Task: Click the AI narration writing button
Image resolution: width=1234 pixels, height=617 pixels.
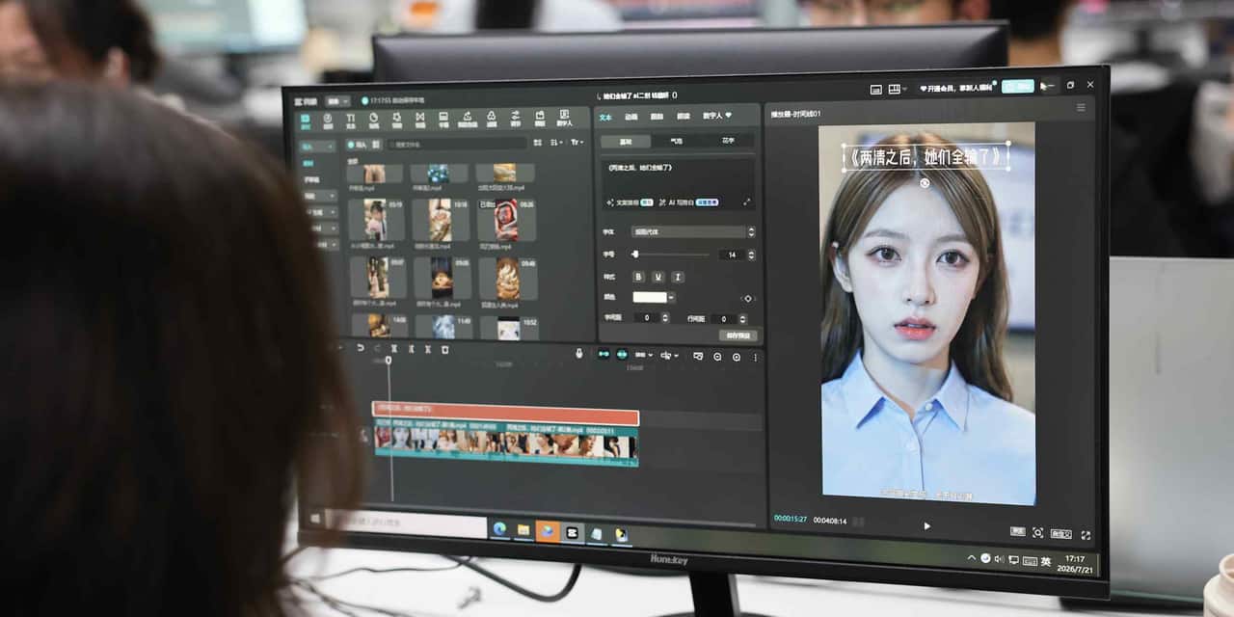Action: [x=688, y=202]
